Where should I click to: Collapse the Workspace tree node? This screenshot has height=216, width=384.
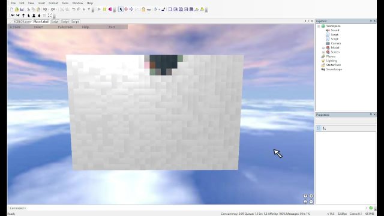[319, 26]
